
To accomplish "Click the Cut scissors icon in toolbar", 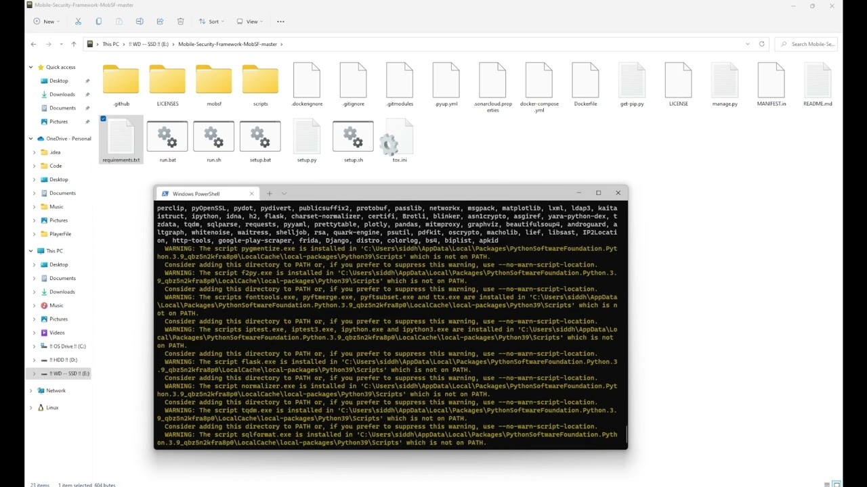I will pos(78,22).
